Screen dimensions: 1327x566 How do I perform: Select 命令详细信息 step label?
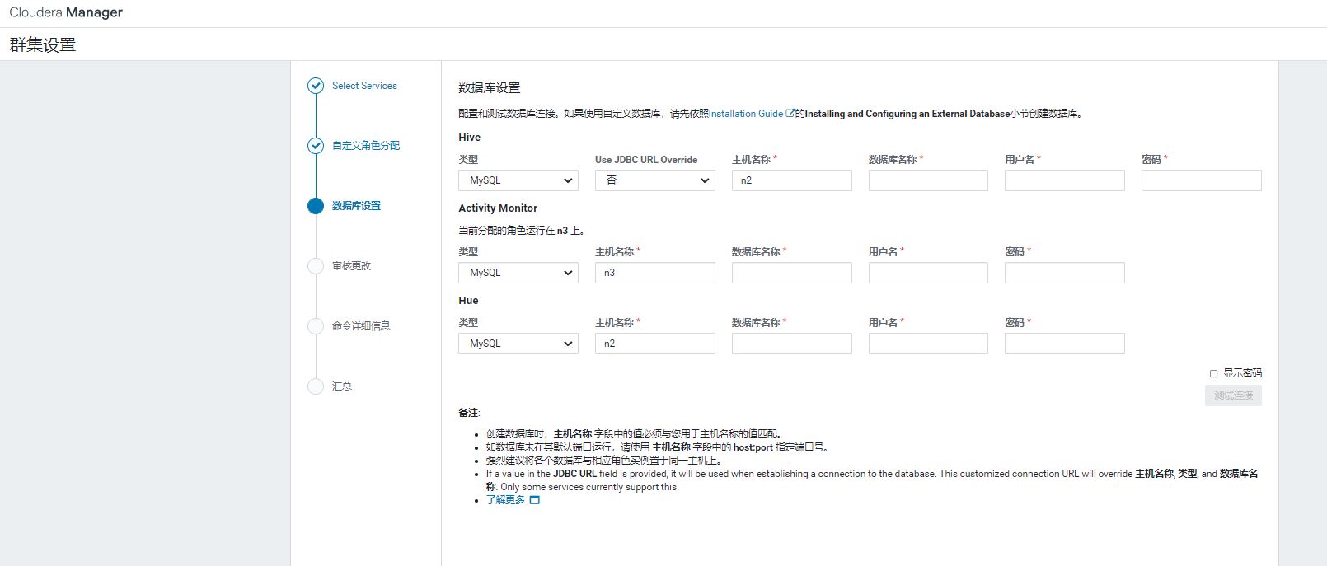(x=361, y=326)
